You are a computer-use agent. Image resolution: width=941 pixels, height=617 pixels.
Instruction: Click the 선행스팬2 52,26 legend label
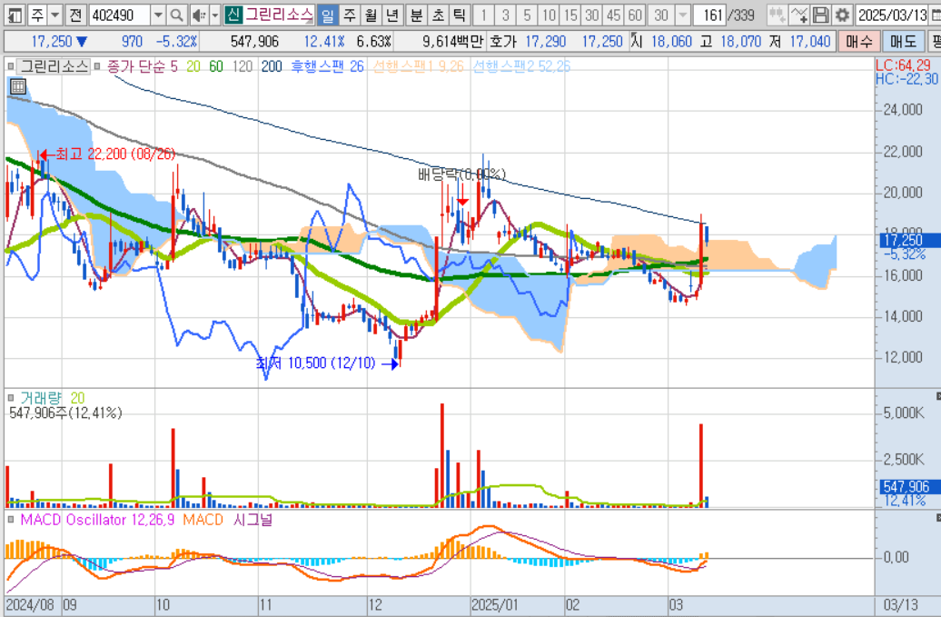(521, 66)
